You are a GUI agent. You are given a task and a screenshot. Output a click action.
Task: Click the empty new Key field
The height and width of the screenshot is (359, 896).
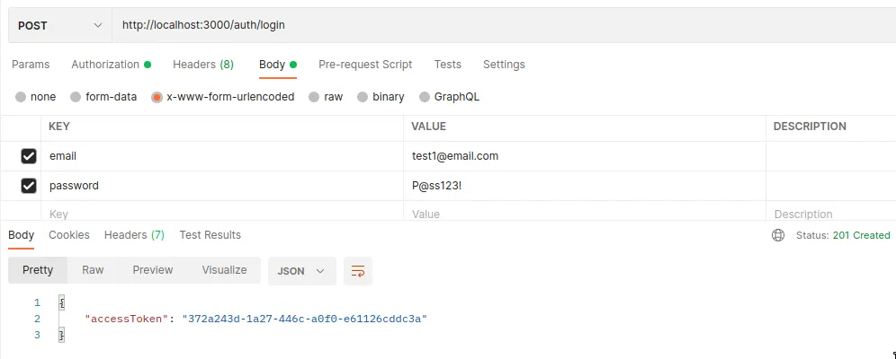[220, 215]
